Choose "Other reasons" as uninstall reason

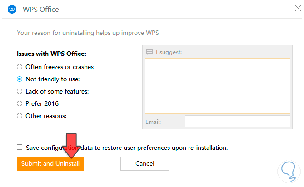(20, 116)
